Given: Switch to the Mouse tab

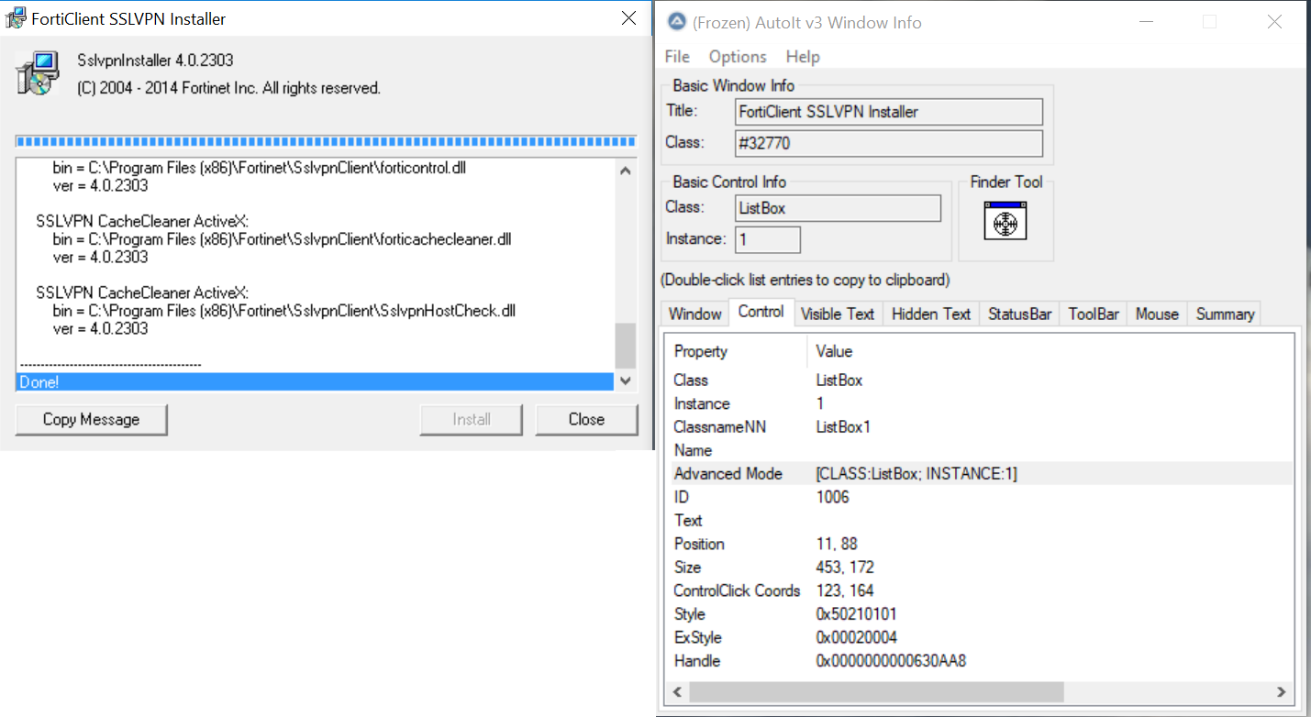Looking at the screenshot, I should coord(1157,314).
